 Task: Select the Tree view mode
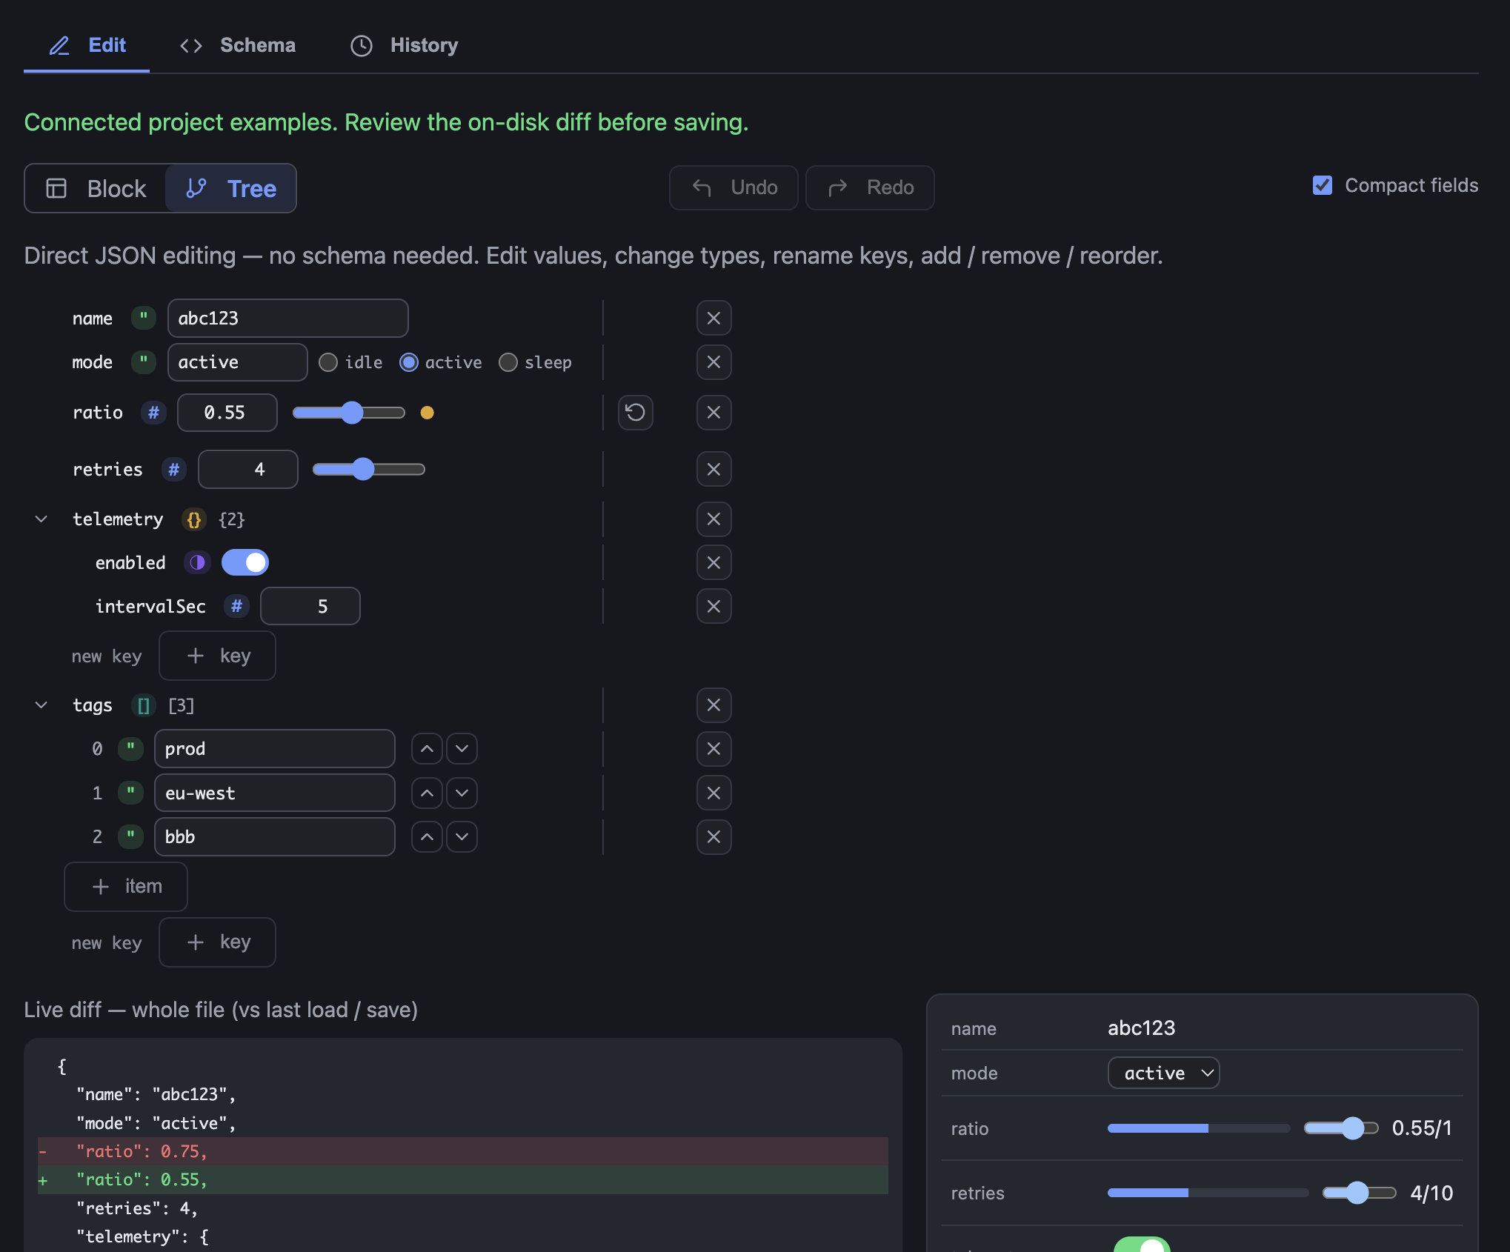click(x=231, y=188)
